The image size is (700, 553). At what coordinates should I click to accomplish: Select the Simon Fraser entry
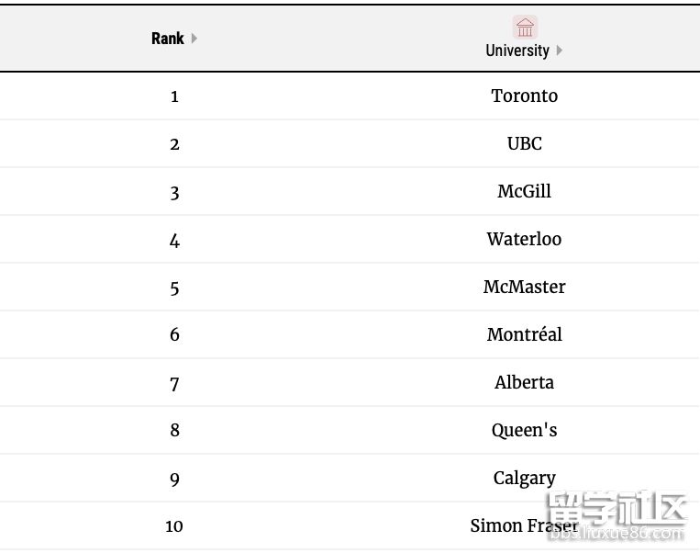tap(525, 525)
